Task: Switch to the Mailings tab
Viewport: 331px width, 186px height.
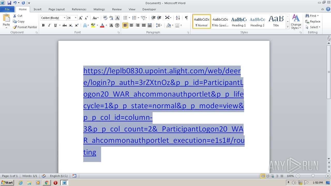Action: click(x=99, y=9)
